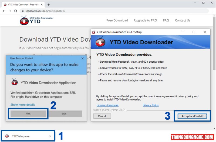Minimize the Chrome browser window
This screenshot has width=216, height=142.
pyautogui.click(x=195, y=3)
